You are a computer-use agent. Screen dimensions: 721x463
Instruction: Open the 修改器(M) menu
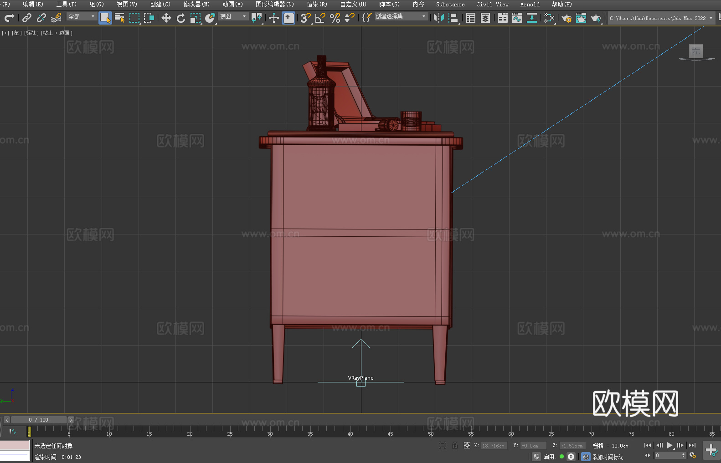[x=196, y=4]
